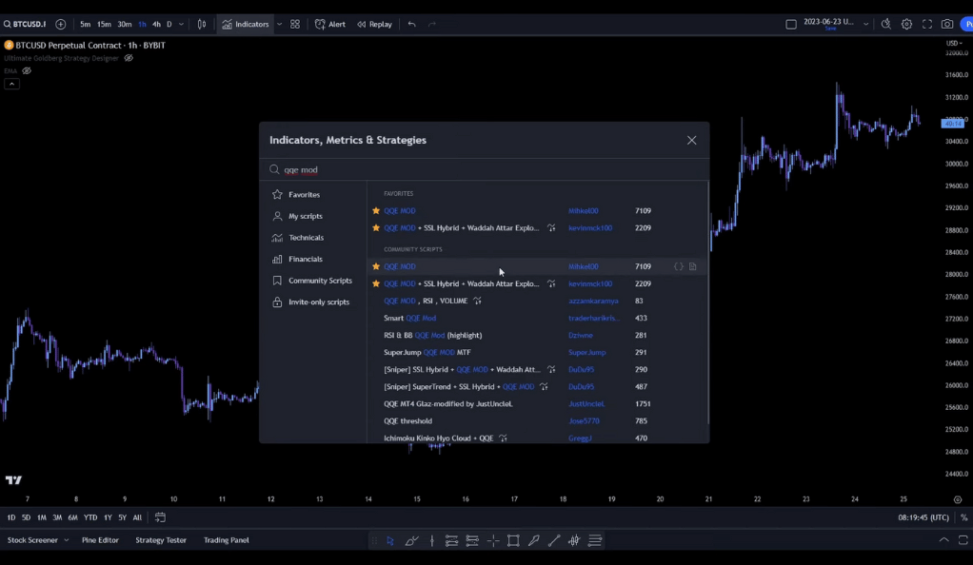Start bar Replay mode
973x565 pixels.
click(375, 24)
